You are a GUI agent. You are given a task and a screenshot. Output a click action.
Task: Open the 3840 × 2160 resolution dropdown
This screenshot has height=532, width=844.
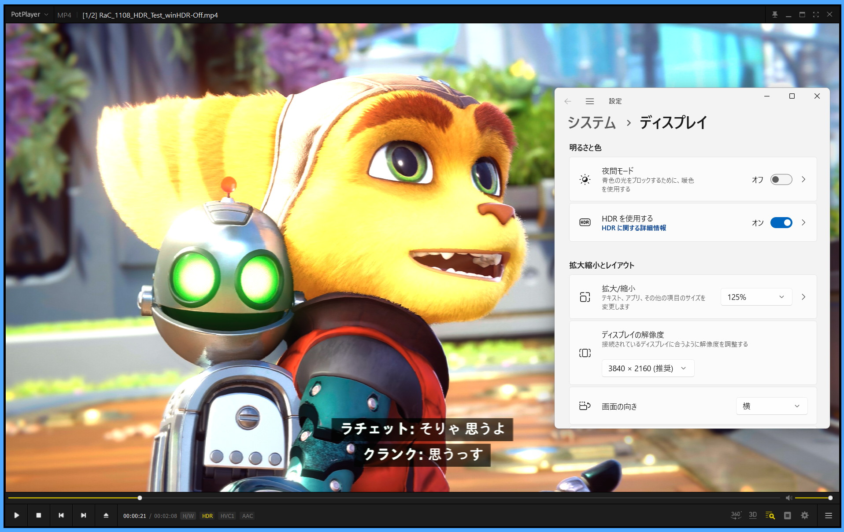point(648,369)
